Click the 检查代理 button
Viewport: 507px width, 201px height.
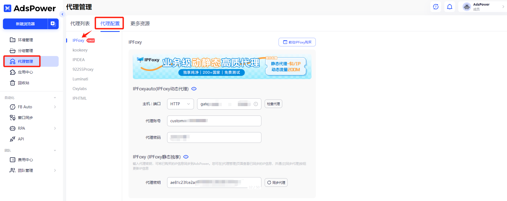[x=273, y=104]
